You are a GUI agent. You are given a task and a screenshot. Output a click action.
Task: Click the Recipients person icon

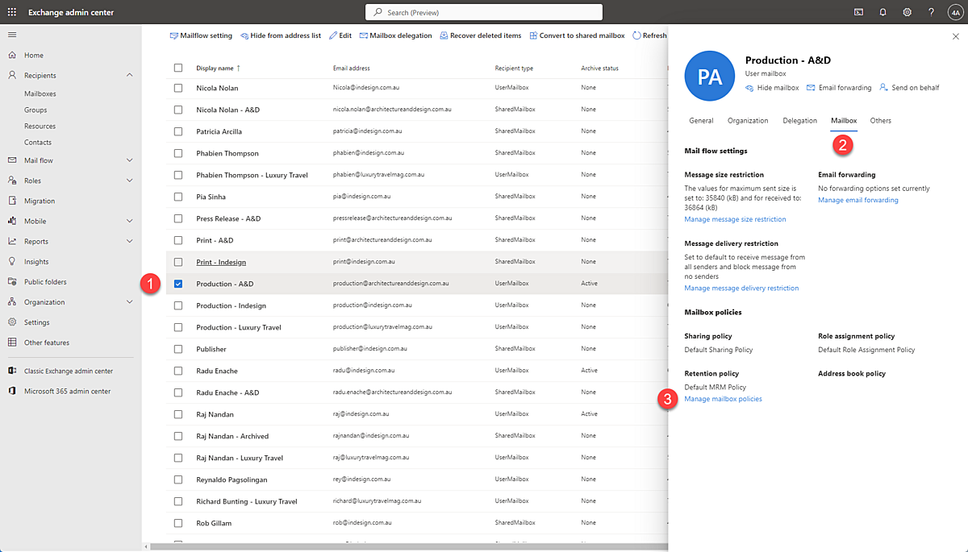[x=12, y=75]
